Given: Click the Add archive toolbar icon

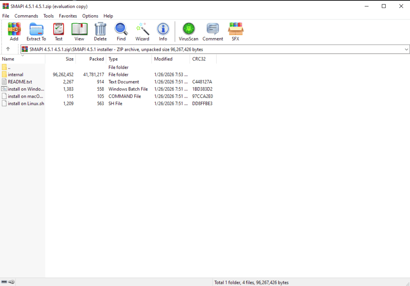Looking at the screenshot, I should [14, 31].
